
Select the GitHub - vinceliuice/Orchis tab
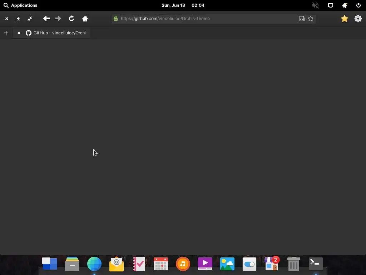point(51,33)
